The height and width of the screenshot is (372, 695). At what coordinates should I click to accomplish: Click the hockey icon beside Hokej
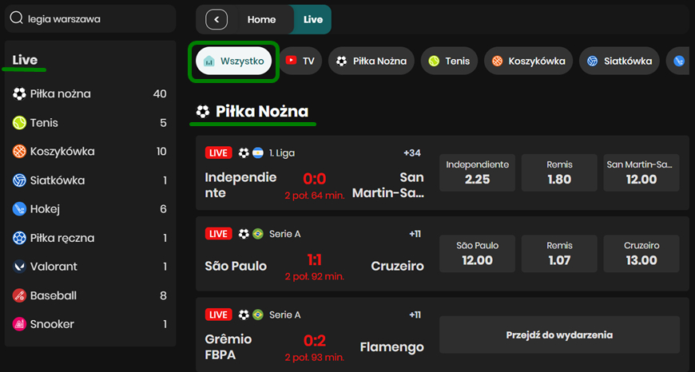pyautogui.click(x=19, y=209)
